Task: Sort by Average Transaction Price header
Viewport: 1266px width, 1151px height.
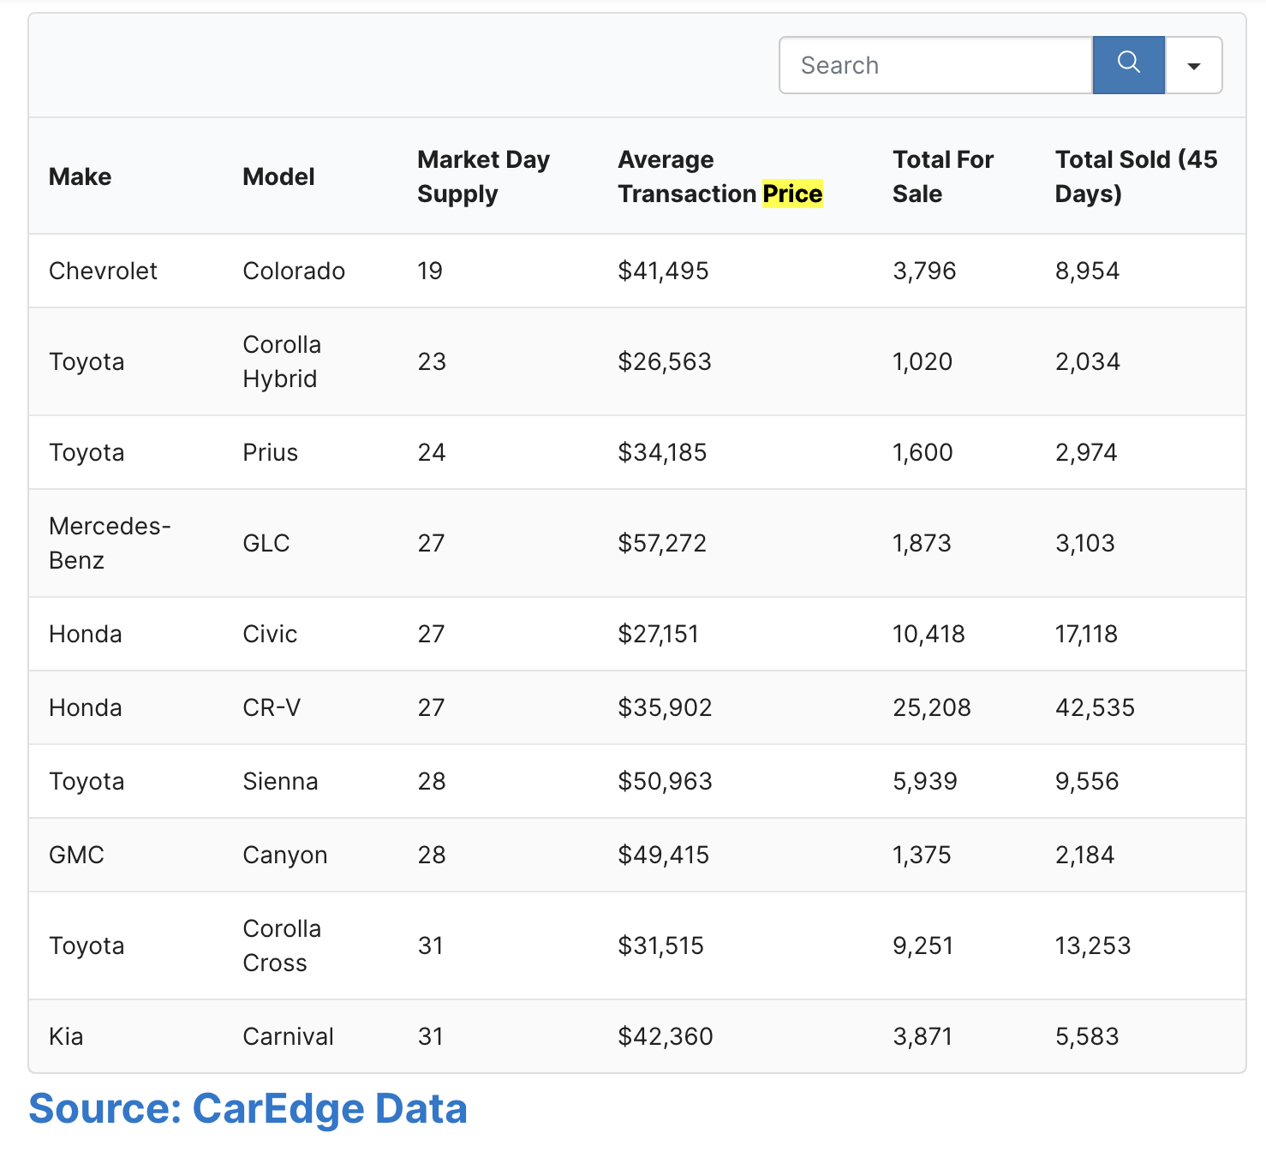Action: pos(720,176)
